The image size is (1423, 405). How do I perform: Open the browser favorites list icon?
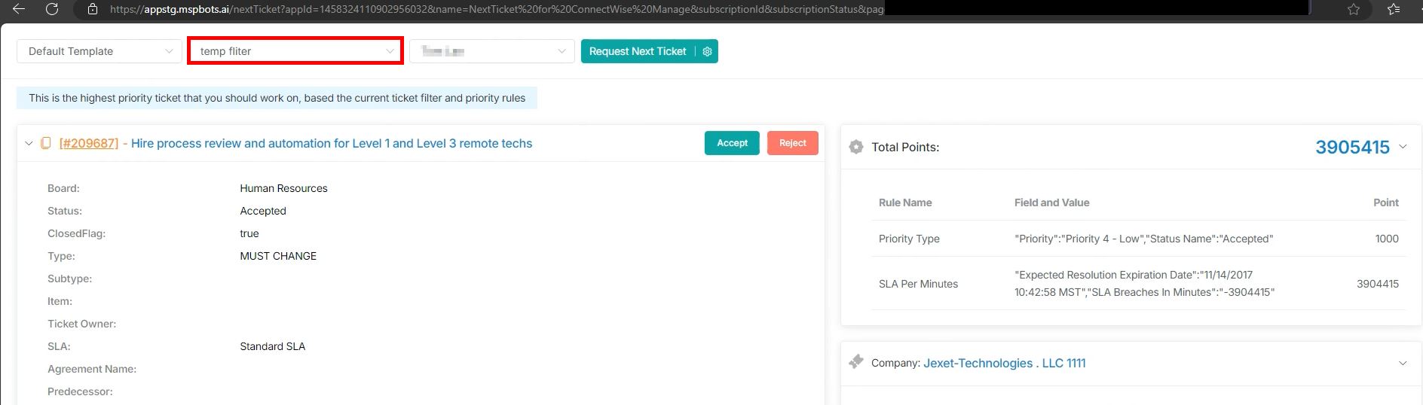(x=1394, y=9)
